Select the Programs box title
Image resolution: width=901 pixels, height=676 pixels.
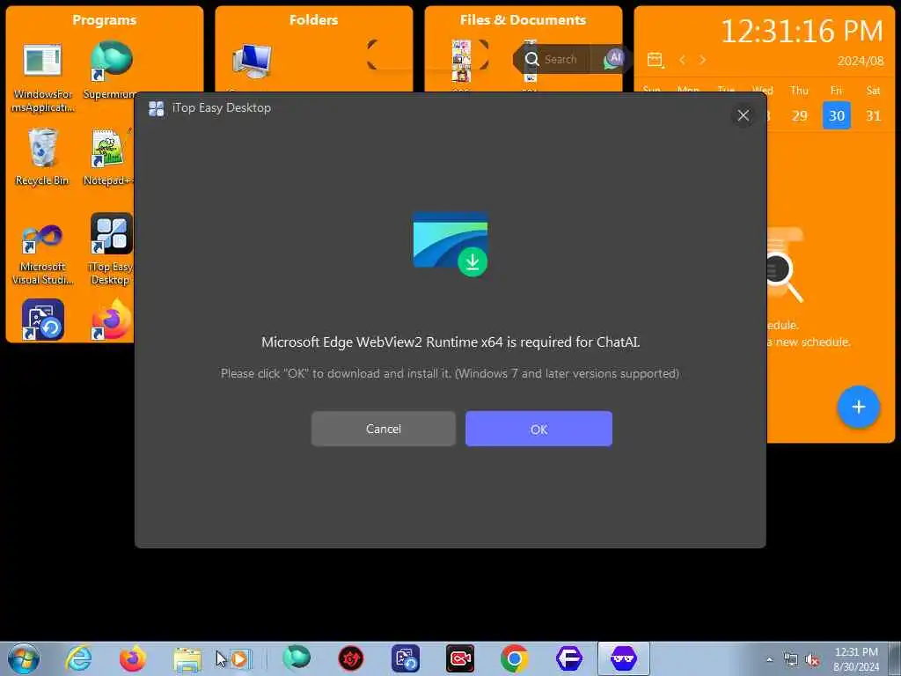(x=104, y=20)
